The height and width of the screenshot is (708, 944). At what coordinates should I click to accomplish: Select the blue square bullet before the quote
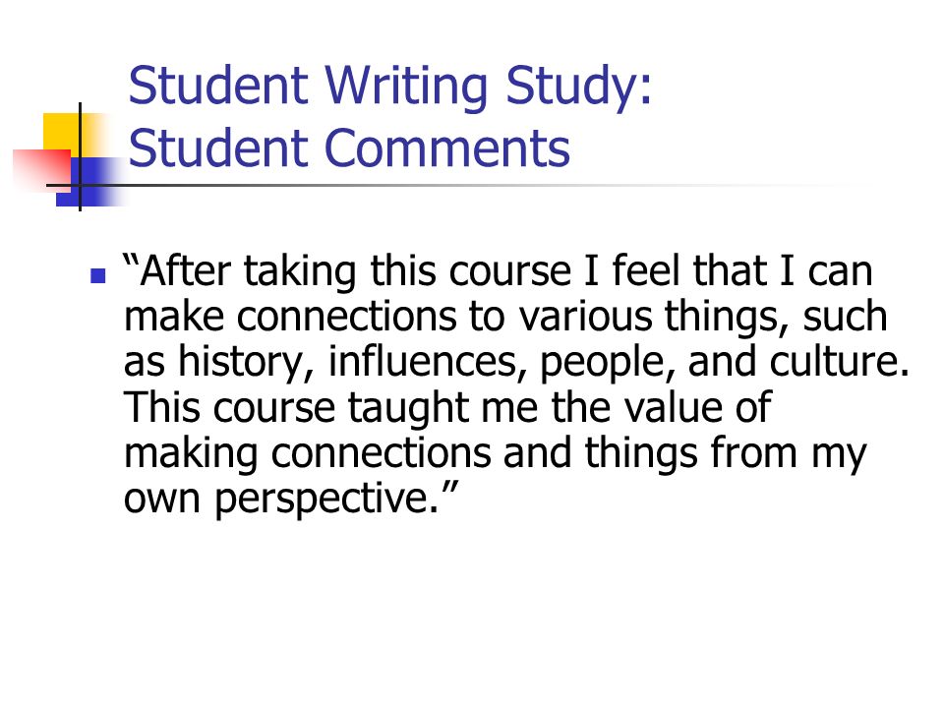(x=97, y=275)
